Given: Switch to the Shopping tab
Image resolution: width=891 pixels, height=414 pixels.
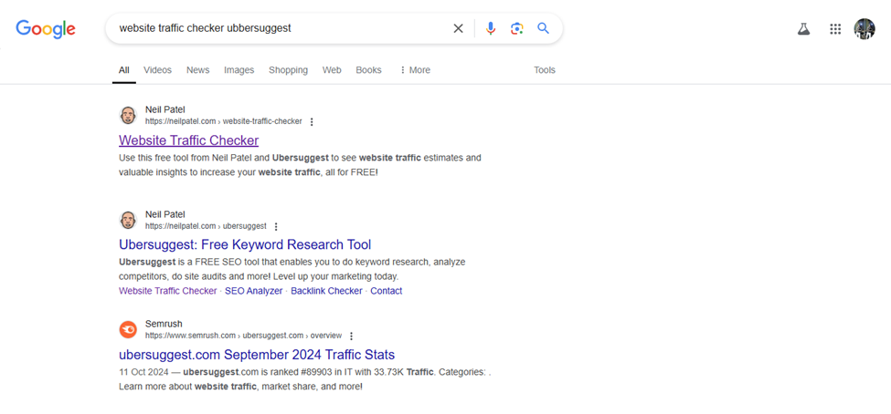Looking at the screenshot, I should (288, 70).
